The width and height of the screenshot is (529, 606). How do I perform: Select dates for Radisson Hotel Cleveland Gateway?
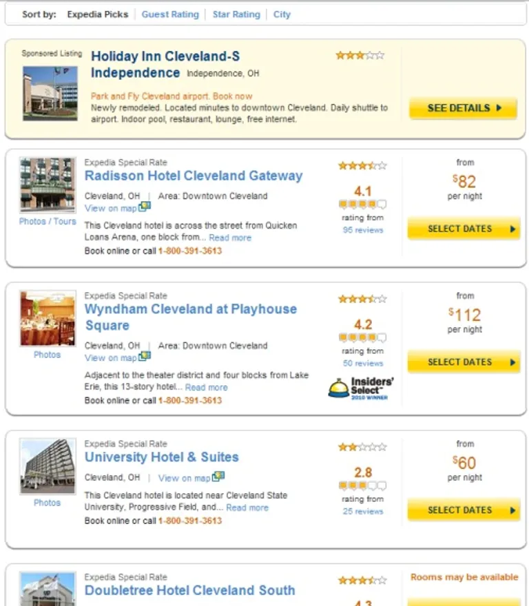tap(464, 229)
